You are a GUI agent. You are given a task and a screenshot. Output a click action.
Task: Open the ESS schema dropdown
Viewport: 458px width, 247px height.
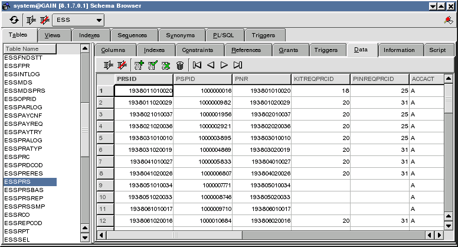click(99, 21)
